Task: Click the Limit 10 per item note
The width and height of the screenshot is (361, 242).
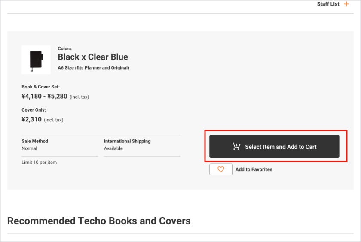Action: (x=39, y=163)
